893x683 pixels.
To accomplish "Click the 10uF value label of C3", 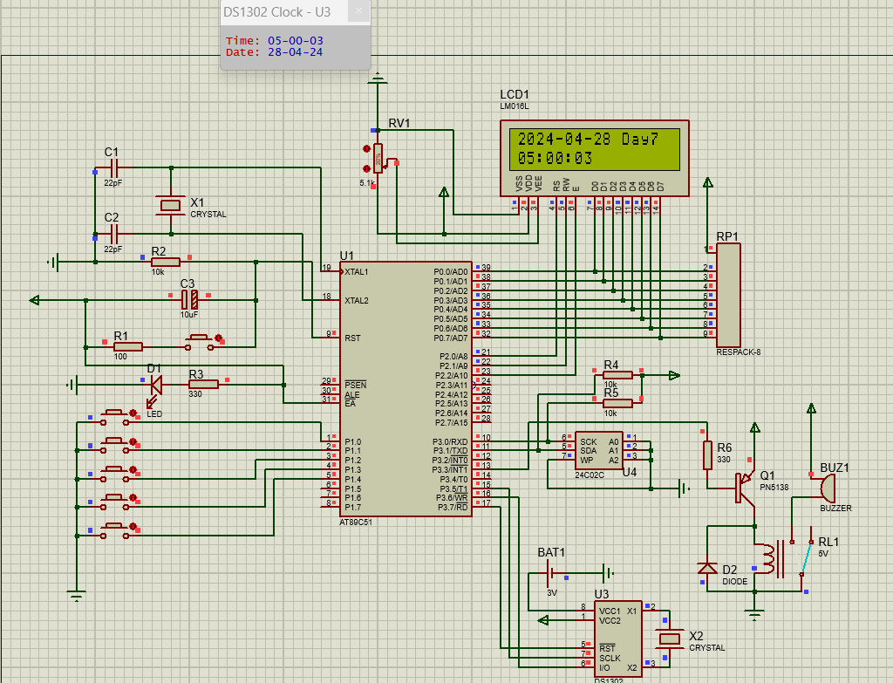I will click(189, 314).
